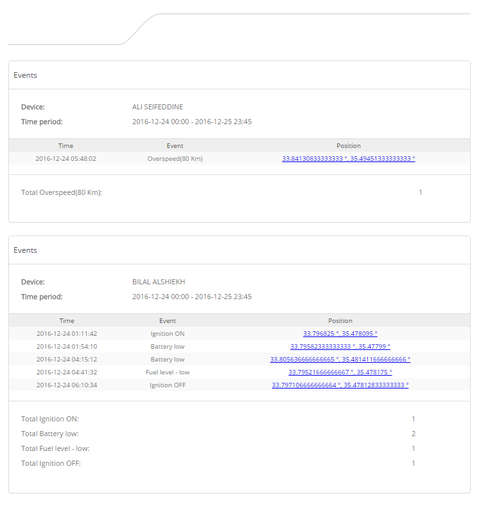Click the Position column header in ALI SEIFEDDINE table
Viewport: 479px width, 505px height.
click(x=349, y=145)
